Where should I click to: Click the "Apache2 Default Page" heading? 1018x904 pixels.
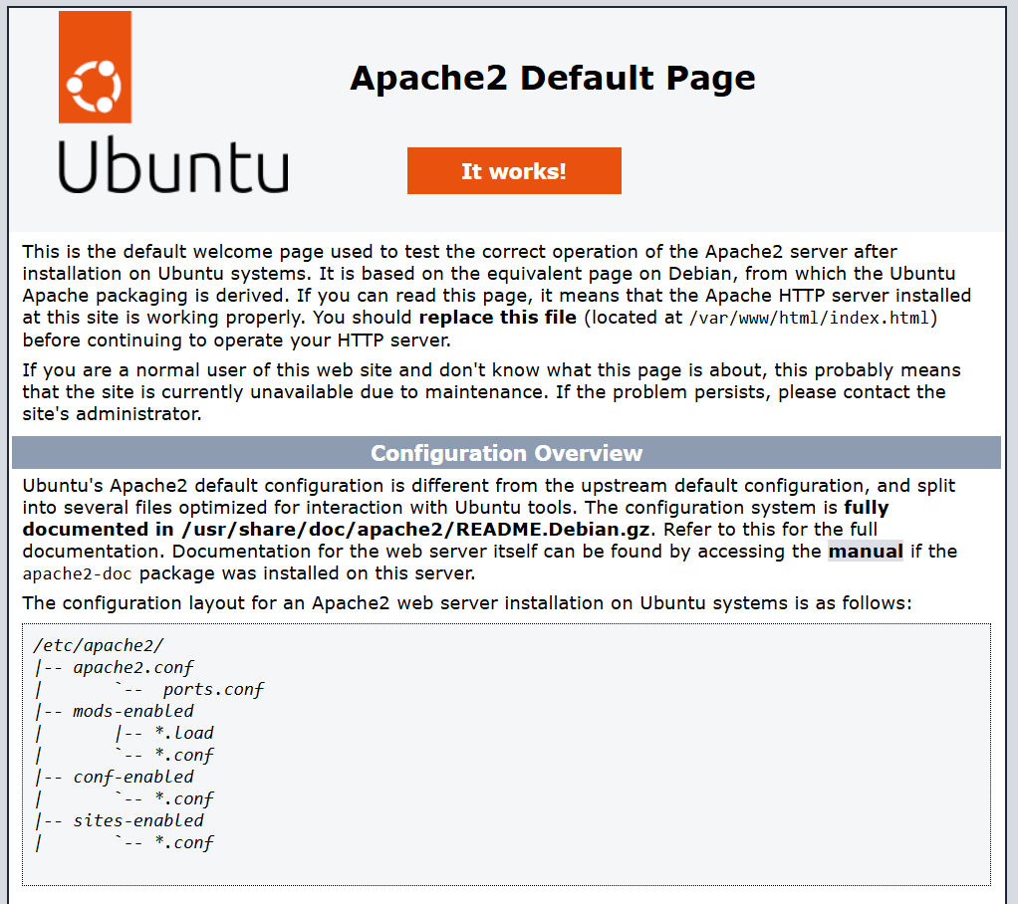click(552, 78)
